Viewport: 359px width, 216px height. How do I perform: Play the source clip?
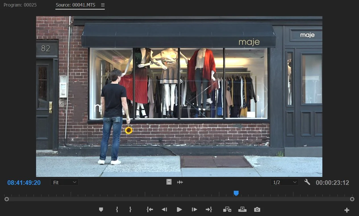coord(179,209)
